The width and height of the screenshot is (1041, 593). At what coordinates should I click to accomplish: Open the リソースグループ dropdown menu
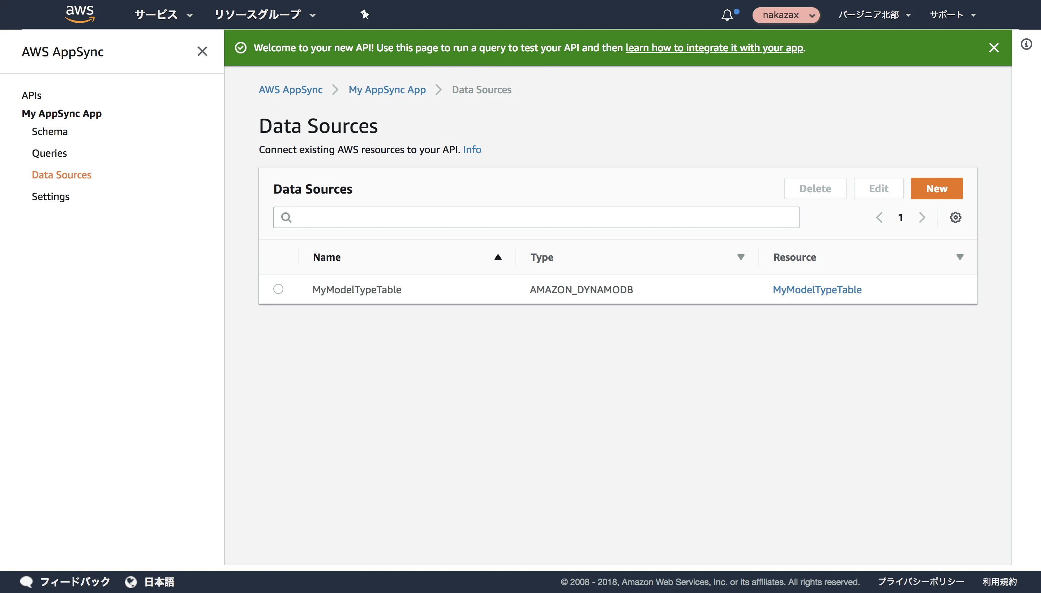(265, 15)
